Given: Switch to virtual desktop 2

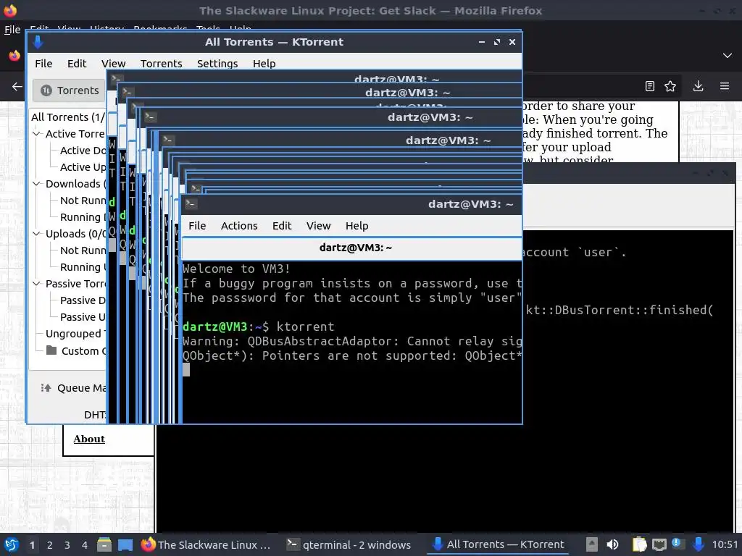Looking at the screenshot, I should click(50, 545).
